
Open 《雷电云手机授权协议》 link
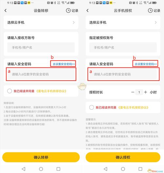(x=133, y=107)
